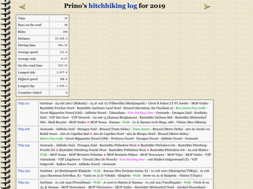Image resolution: width=253 pixels, height=189 pixels.
Task: Click the average wait value 0:37
Action: click(x=64, y=59)
